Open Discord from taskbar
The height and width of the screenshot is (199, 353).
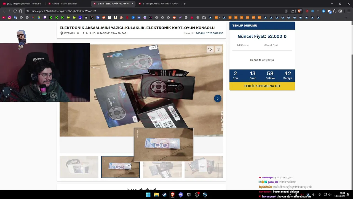(x=181, y=195)
